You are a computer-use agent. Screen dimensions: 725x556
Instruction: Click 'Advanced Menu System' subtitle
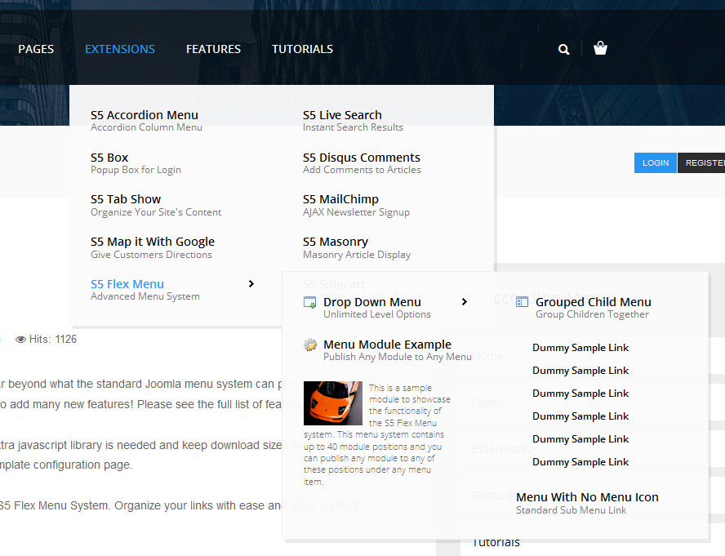pos(145,296)
